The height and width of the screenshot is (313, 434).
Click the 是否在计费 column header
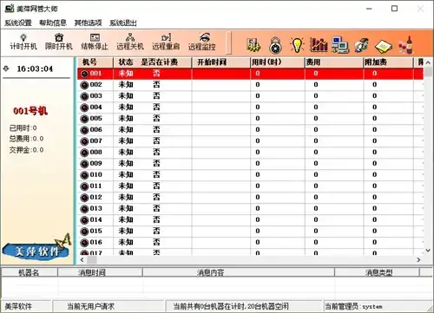point(159,62)
